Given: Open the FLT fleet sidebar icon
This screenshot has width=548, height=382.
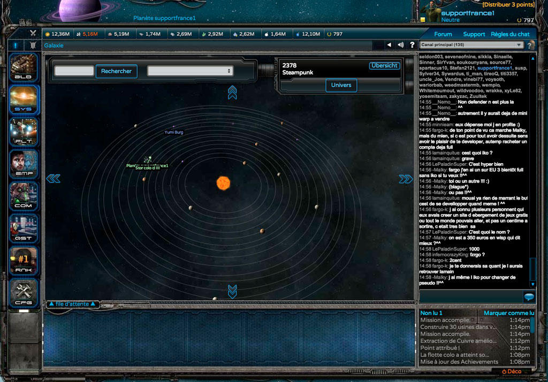Looking at the screenshot, I should coord(24,132).
